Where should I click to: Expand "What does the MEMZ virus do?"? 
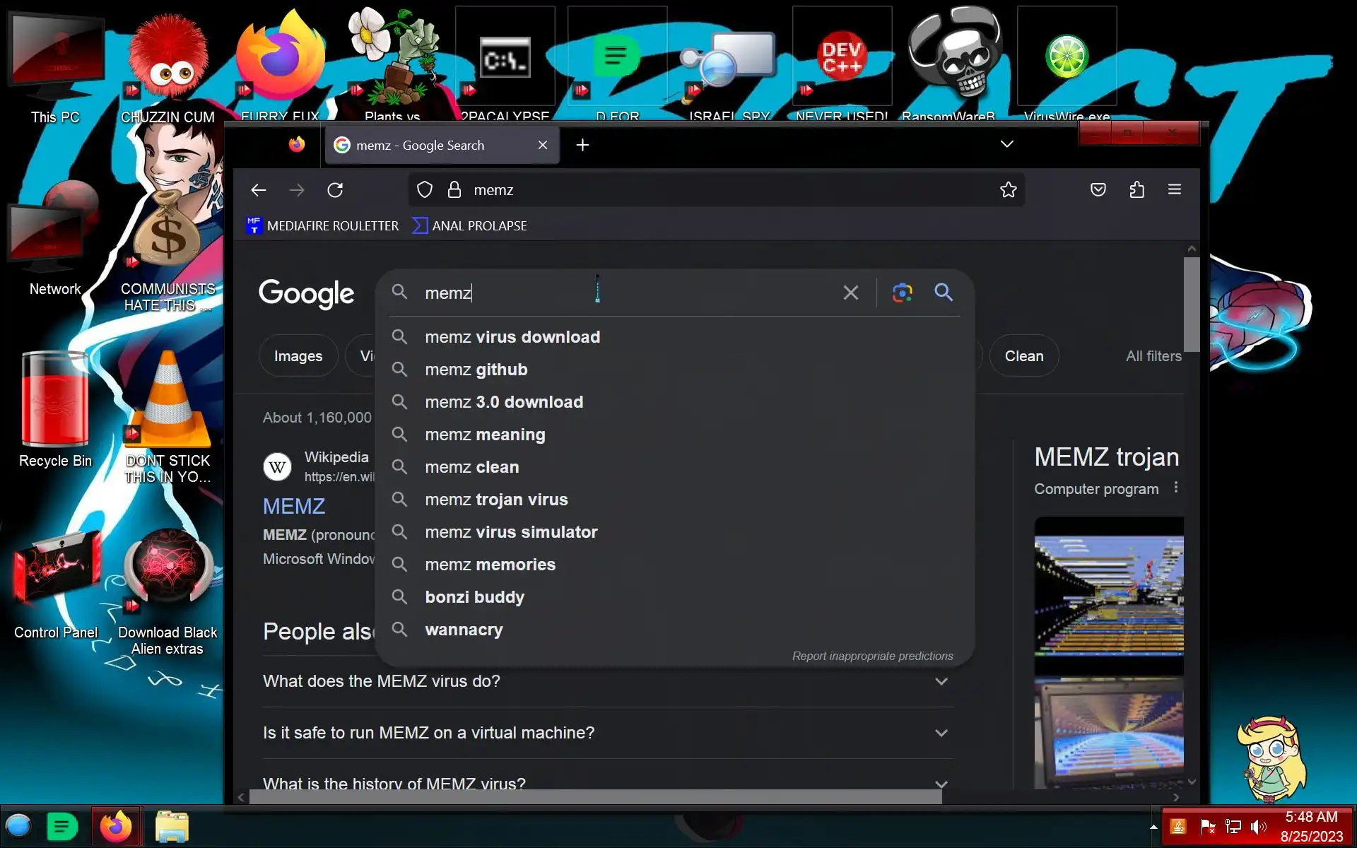click(941, 681)
